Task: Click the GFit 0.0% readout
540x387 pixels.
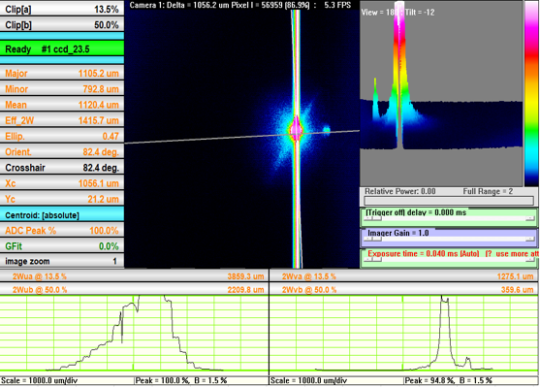Action: (62, 246)
